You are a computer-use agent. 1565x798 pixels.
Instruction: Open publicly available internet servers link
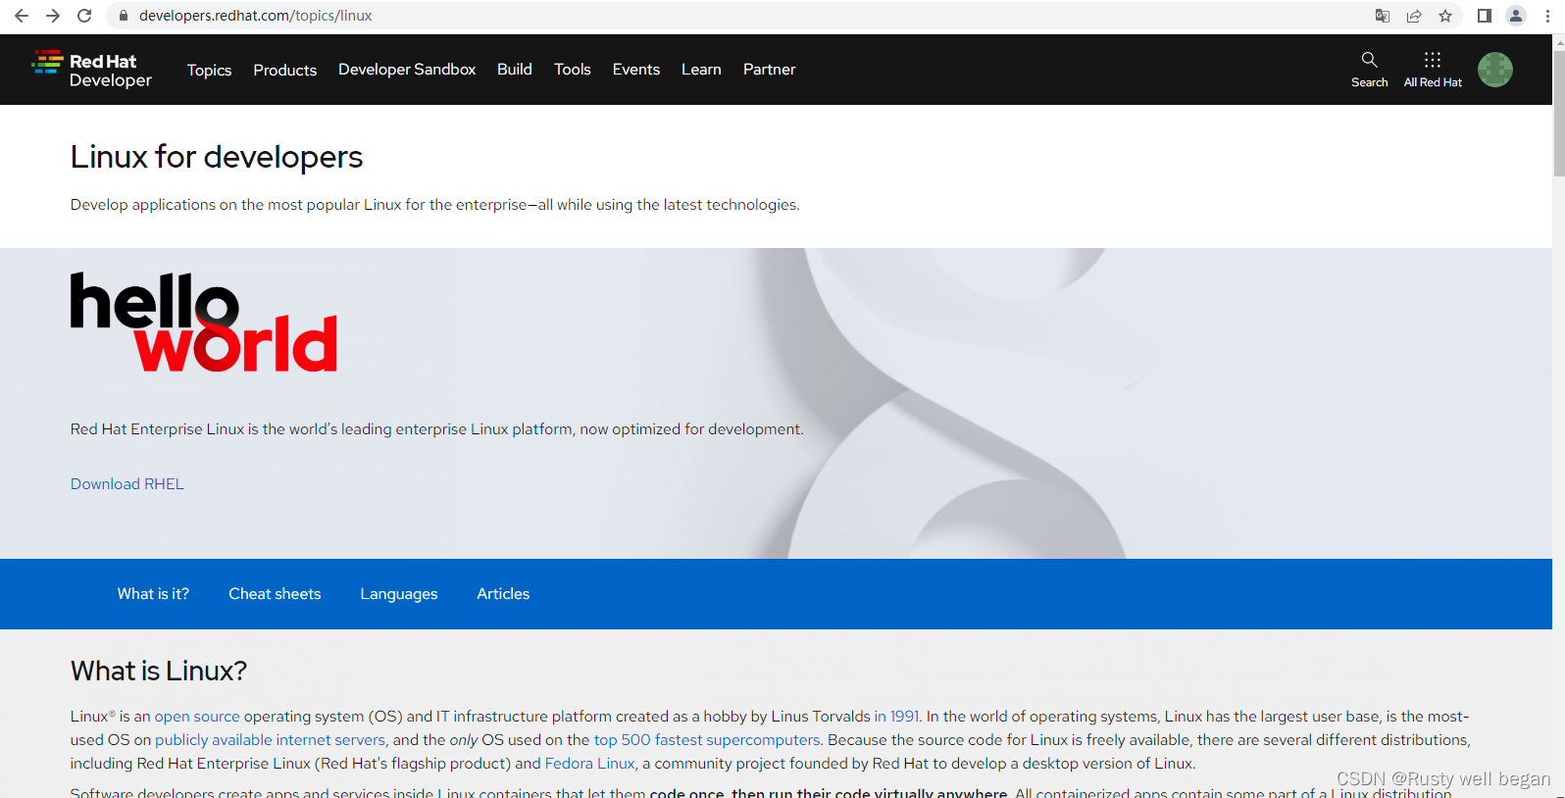pos(271,740)
